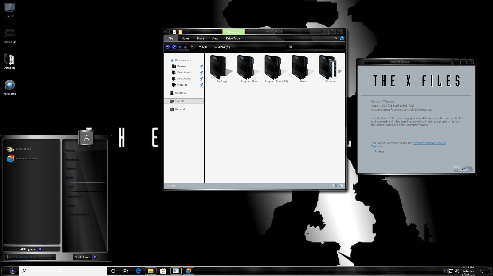Open Customize Quick Access Toolbar dropdown
Viewport: 493px width, 276px height.
tap(185, 32)
